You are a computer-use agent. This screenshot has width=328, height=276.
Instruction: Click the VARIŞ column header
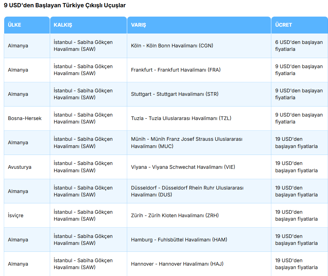click(139, 25)
